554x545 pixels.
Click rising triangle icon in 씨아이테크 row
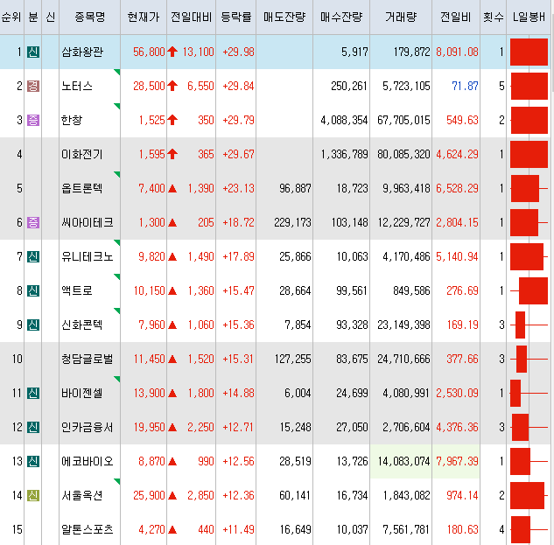(172, 223)
